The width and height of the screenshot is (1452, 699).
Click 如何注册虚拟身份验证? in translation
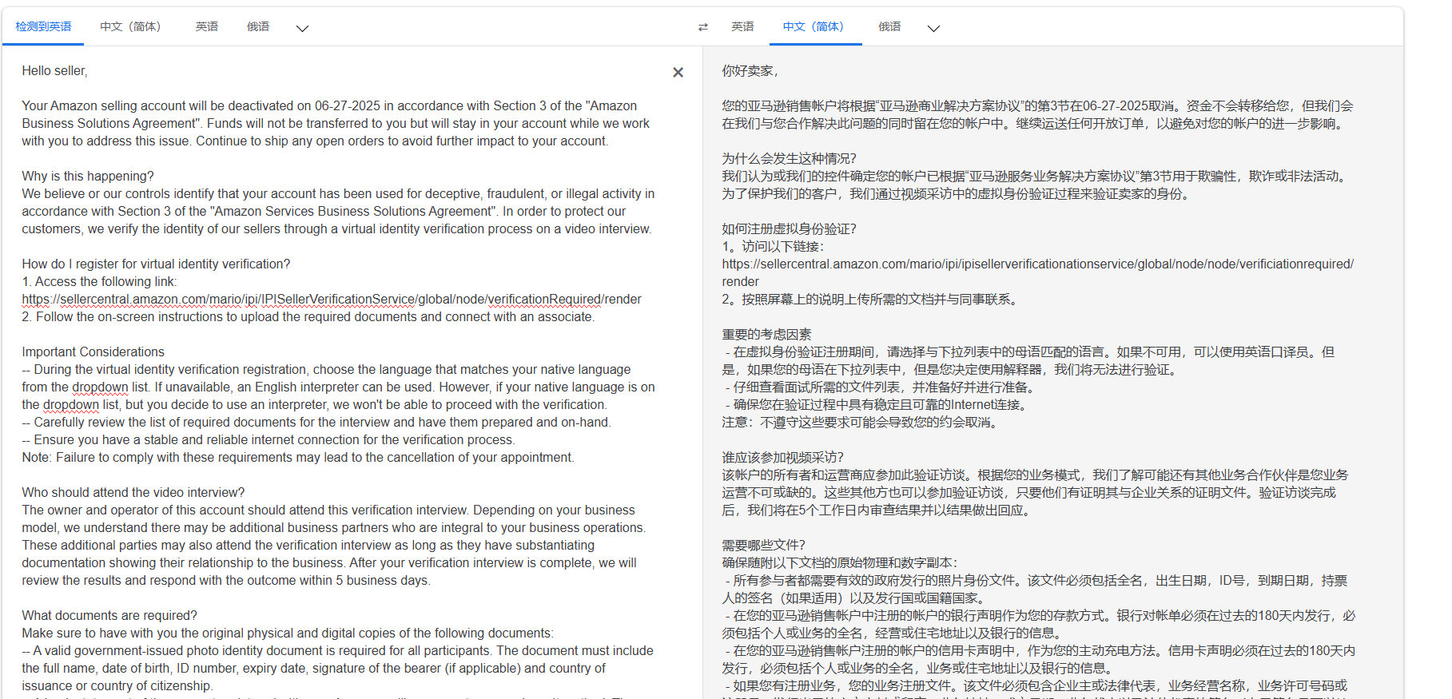pos(789,229)
